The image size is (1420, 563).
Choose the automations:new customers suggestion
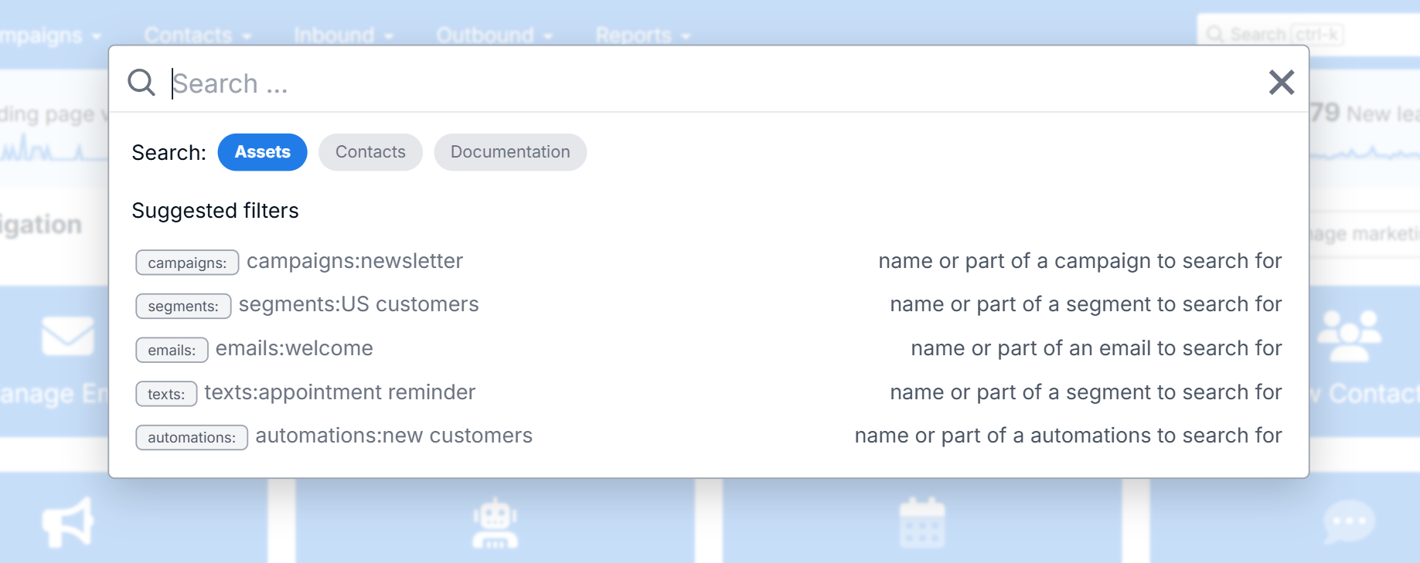(393, 436)
